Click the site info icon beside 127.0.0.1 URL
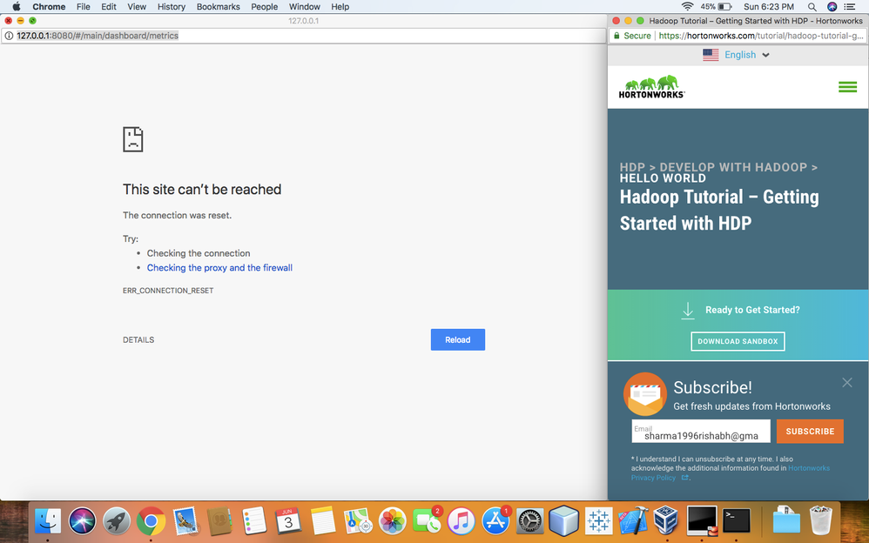The image size is (869, 543). point(9,36)
